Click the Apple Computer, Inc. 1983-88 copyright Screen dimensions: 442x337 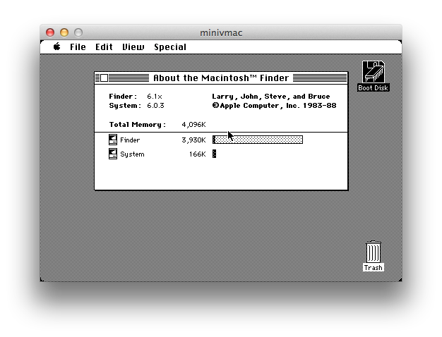coord(274,106)
